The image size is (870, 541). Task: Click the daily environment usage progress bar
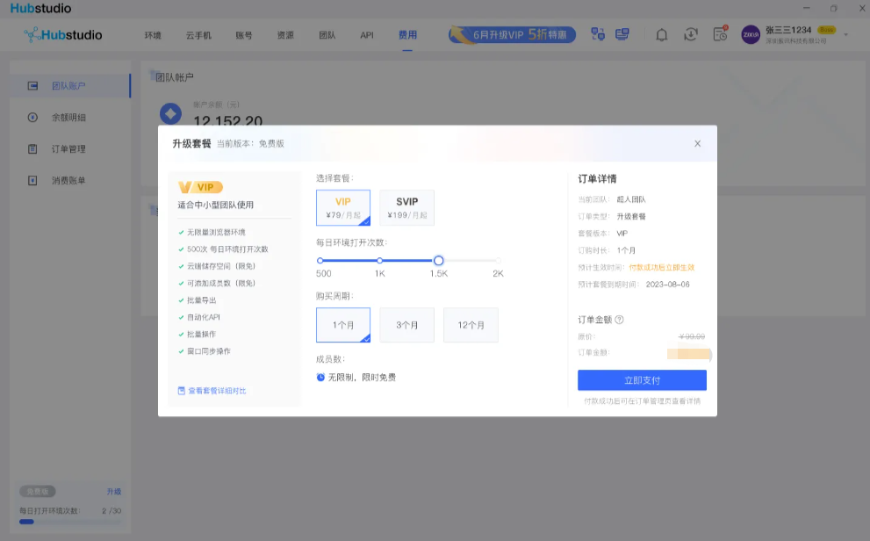[70, 522]
